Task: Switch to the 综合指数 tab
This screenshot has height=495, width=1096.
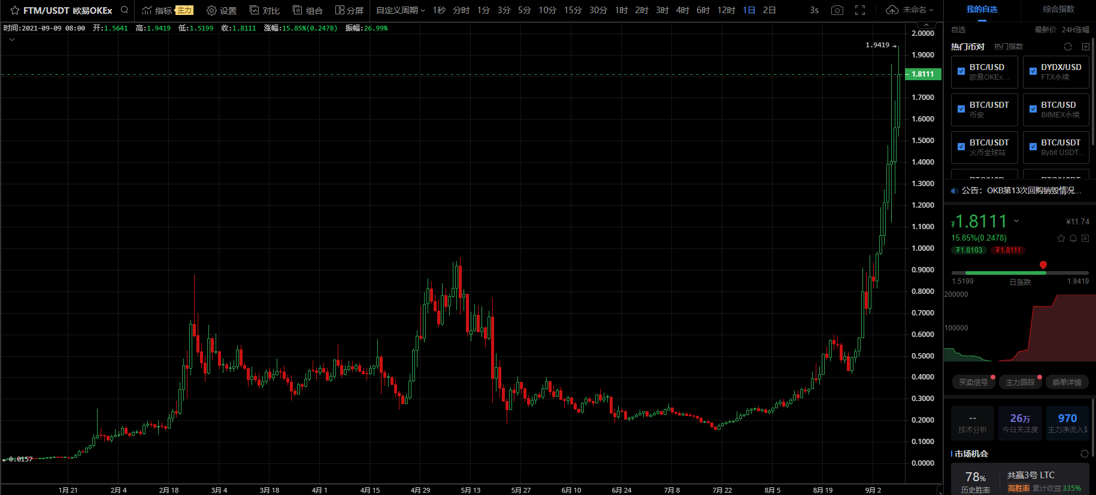Action: click(x=1058, y=10)
